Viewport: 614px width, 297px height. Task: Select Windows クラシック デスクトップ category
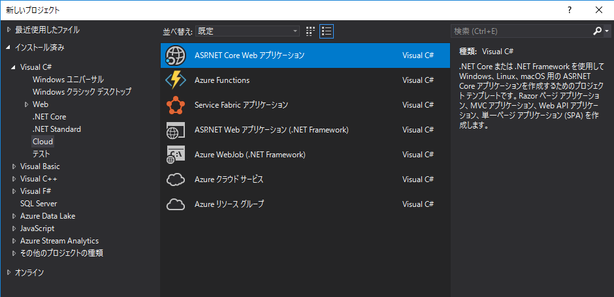(82, 92)
